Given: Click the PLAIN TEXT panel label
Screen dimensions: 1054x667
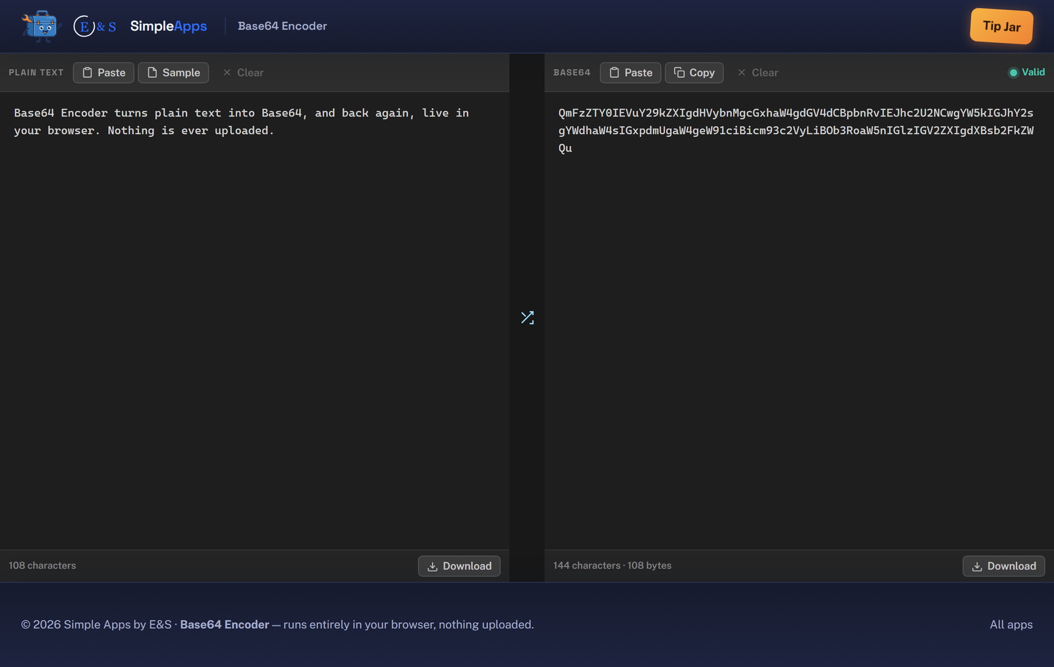Looking at the screenshot, I should tap(36, 72).
